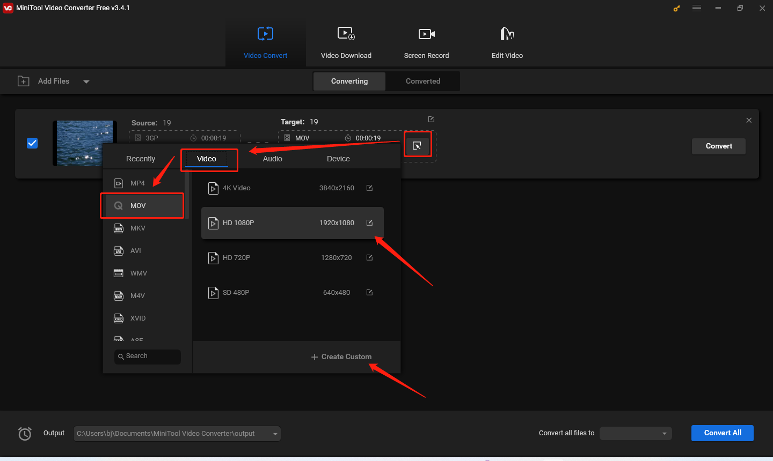Select the SD 480P preset
Viewport: 773px width, 461px height.
click(x=293, y=293)
